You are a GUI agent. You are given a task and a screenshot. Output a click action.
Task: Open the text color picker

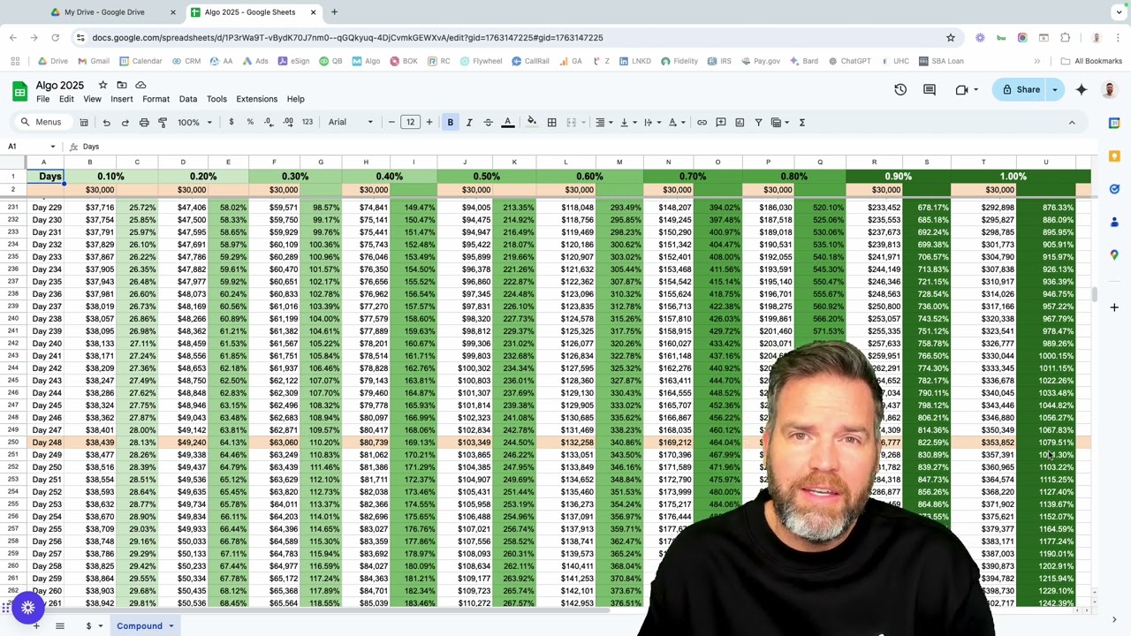click(x=507, y=122)
